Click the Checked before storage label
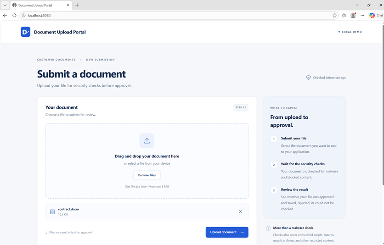 (329, 78)
